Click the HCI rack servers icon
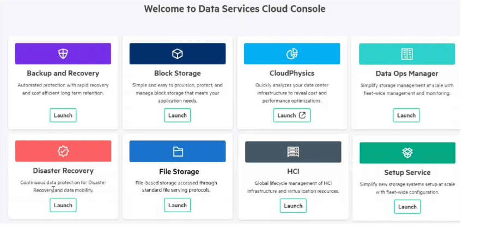 coord(293,152)
